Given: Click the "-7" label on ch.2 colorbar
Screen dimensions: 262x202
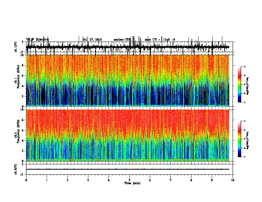Looking at the screenshot, I should (x=244, y=157).
